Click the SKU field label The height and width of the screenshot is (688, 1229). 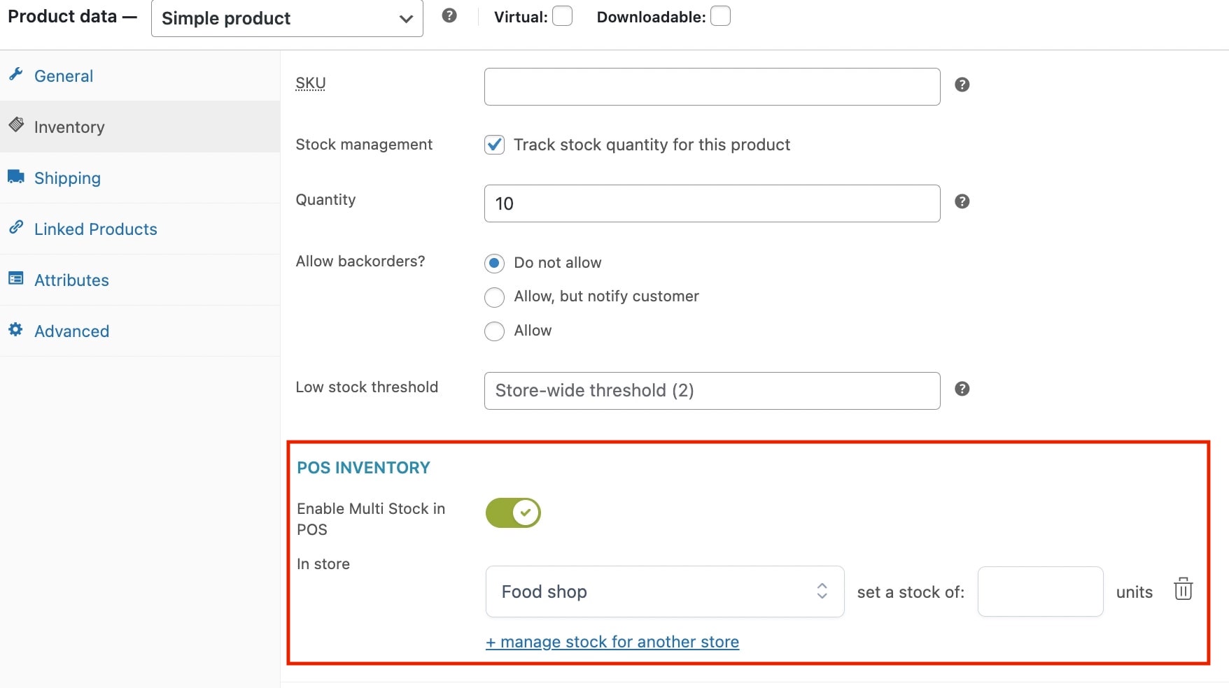311,83
